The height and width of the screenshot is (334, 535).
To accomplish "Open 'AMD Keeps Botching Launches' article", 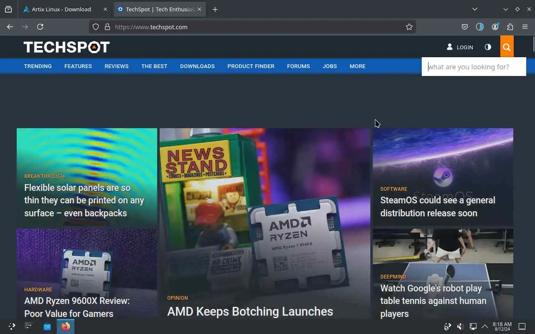I will click(250, 311).
